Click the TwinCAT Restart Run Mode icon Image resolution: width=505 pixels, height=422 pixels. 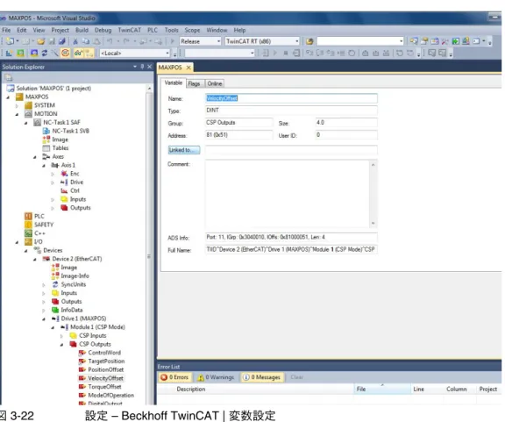point(21,54)
